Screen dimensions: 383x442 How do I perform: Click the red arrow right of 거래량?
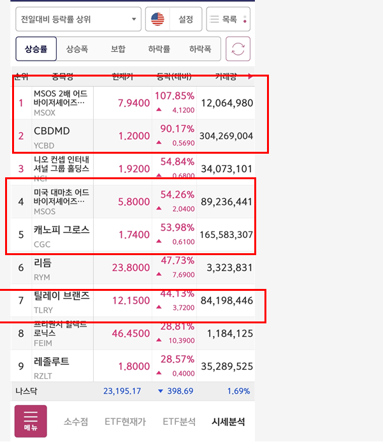pos(250,77)
